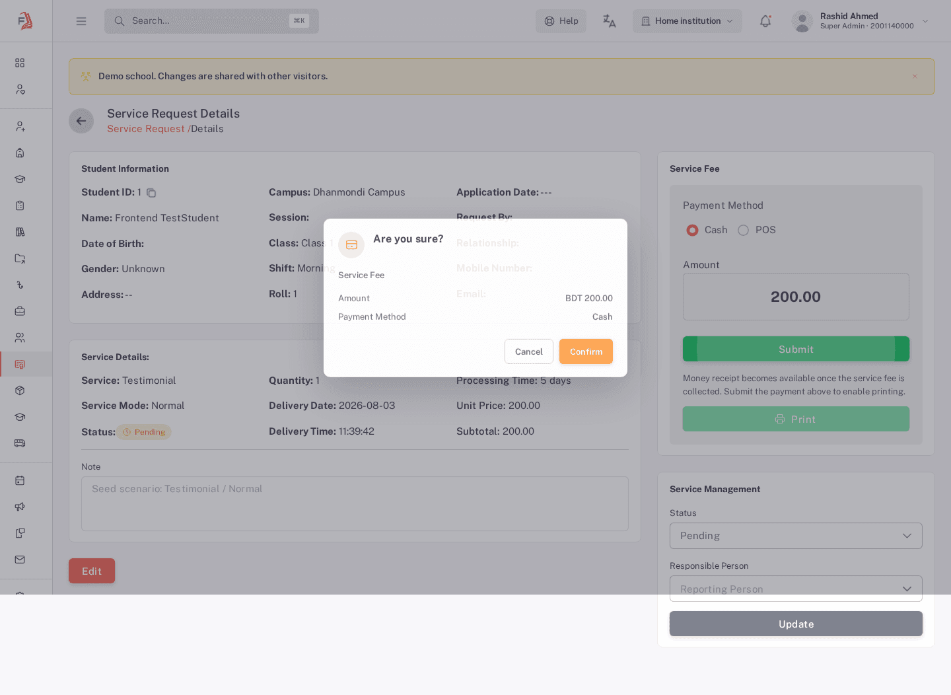Click the Print receipt button
This screenshot has height=695, width=951.
[796, 419]
